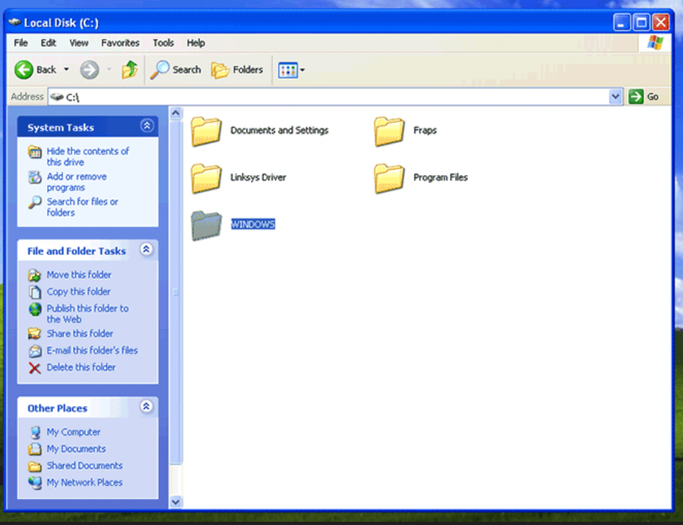The width and height of the screenshot is (683, 525).
Task: Collapse the File and Folder Tasks panel
Action: click(x=146, y=250)
